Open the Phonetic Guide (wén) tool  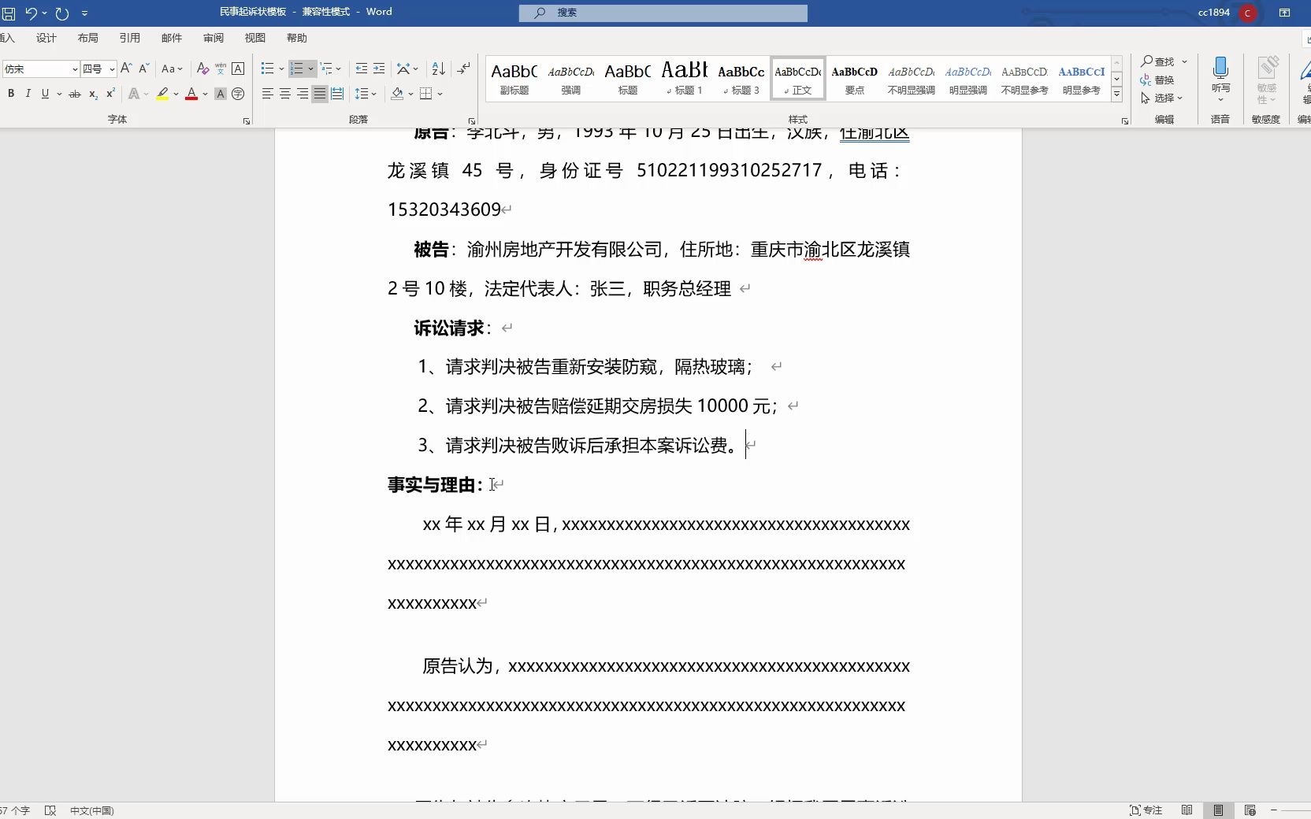pyautogui.click(x=221, y=69)
